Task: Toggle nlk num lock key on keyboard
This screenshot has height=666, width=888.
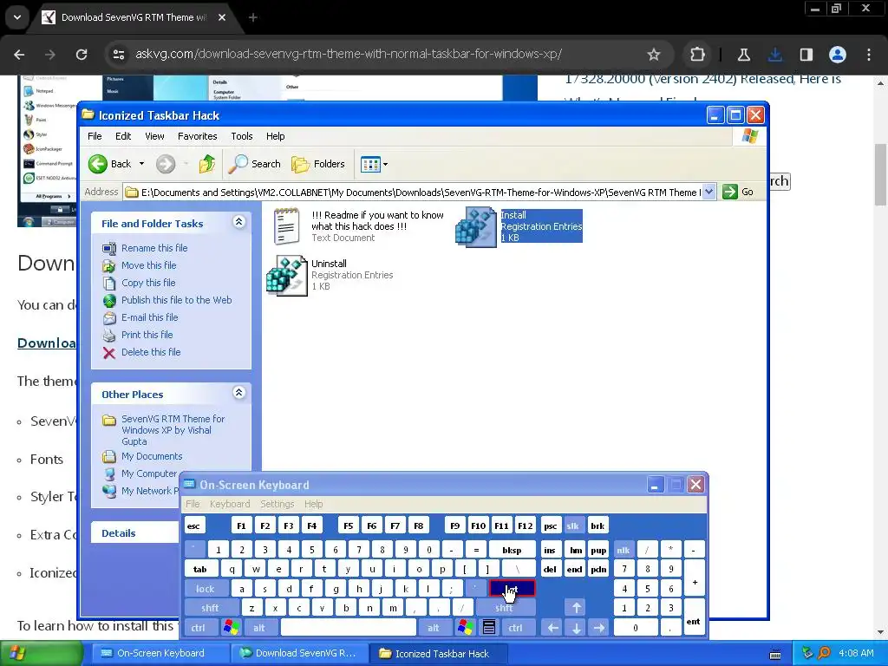Action: point(623,550)
